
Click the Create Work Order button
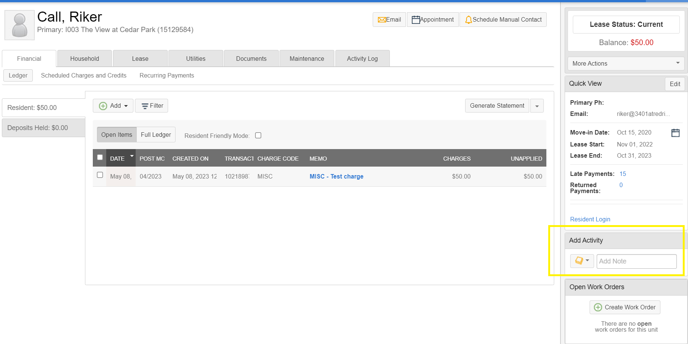(625, 307)
